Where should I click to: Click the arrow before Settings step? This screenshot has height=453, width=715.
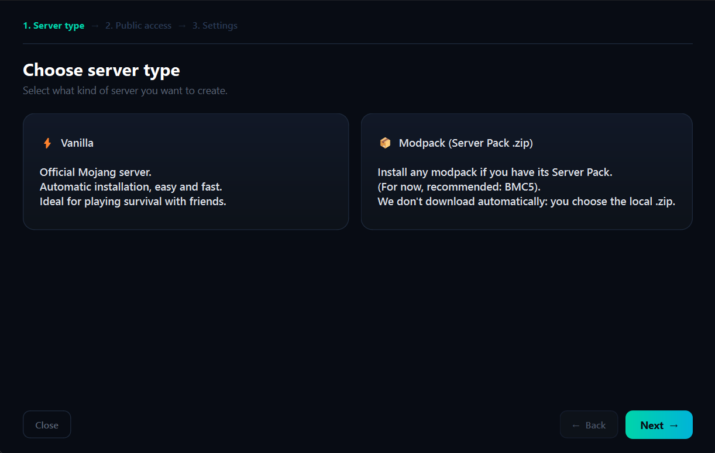[182, 26]
